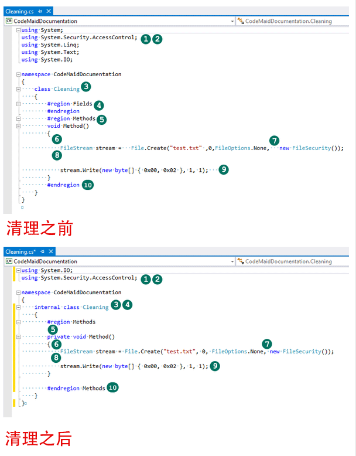Collapse the void Method() block without private
Image resolution: width=356 pixels, height=456 pixels.
pos(18,126)
